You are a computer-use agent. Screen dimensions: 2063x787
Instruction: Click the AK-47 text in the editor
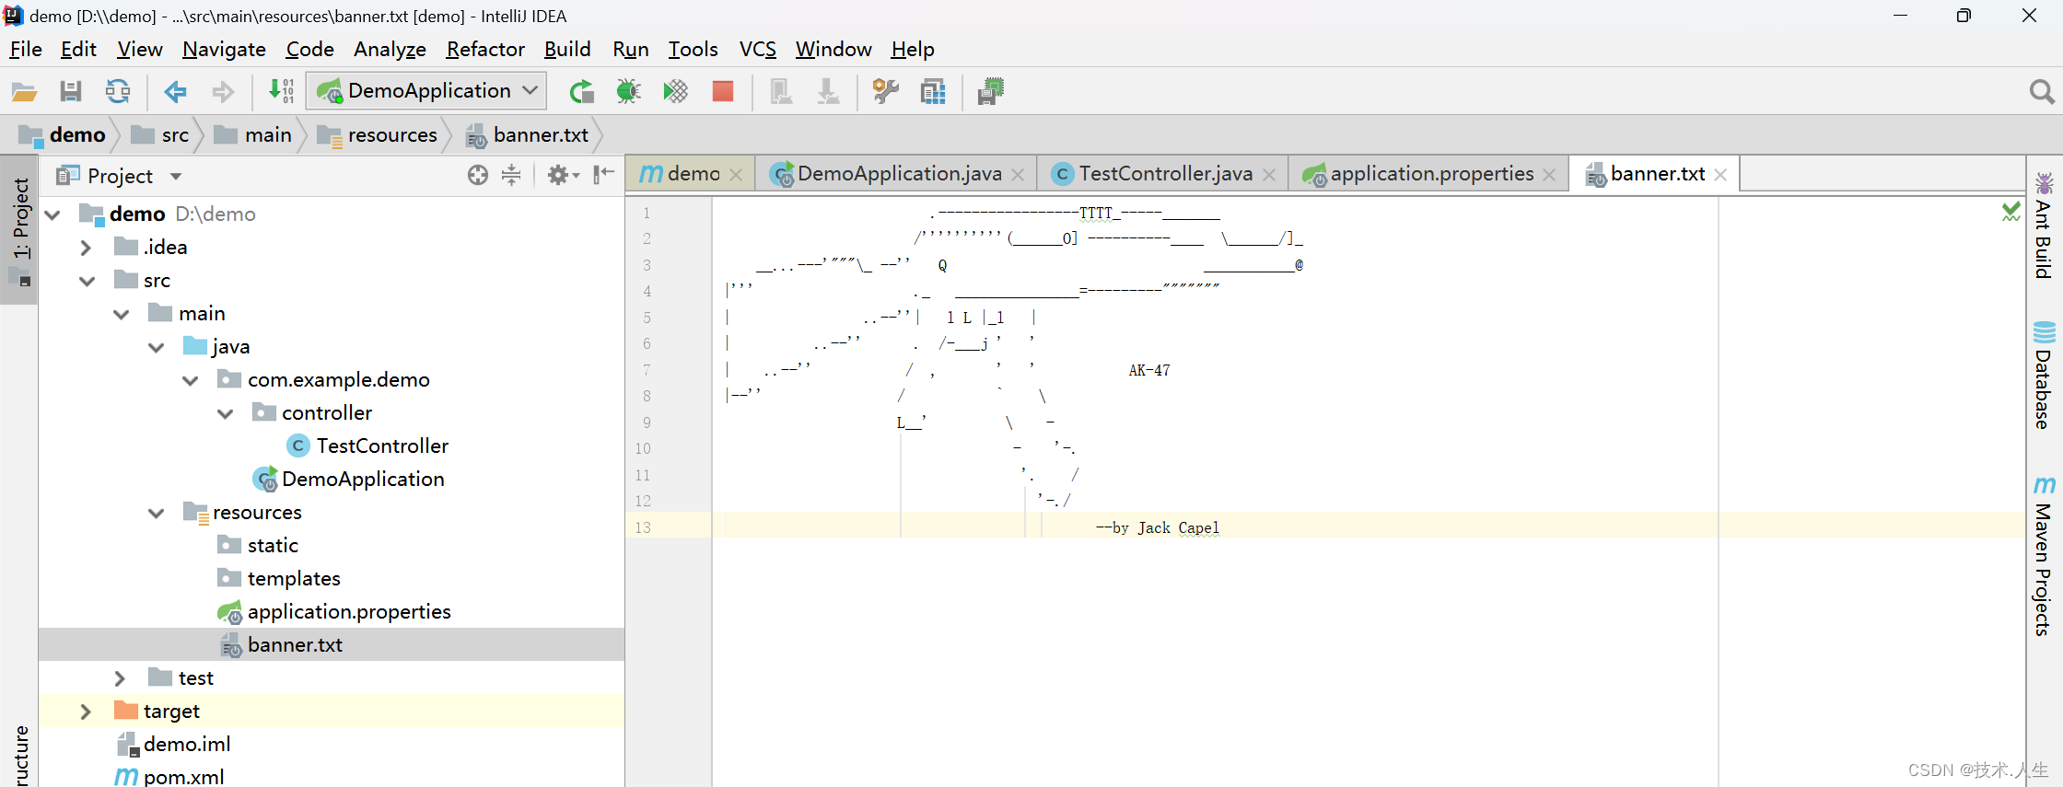pyautogui.click(x=1149, y=370)
